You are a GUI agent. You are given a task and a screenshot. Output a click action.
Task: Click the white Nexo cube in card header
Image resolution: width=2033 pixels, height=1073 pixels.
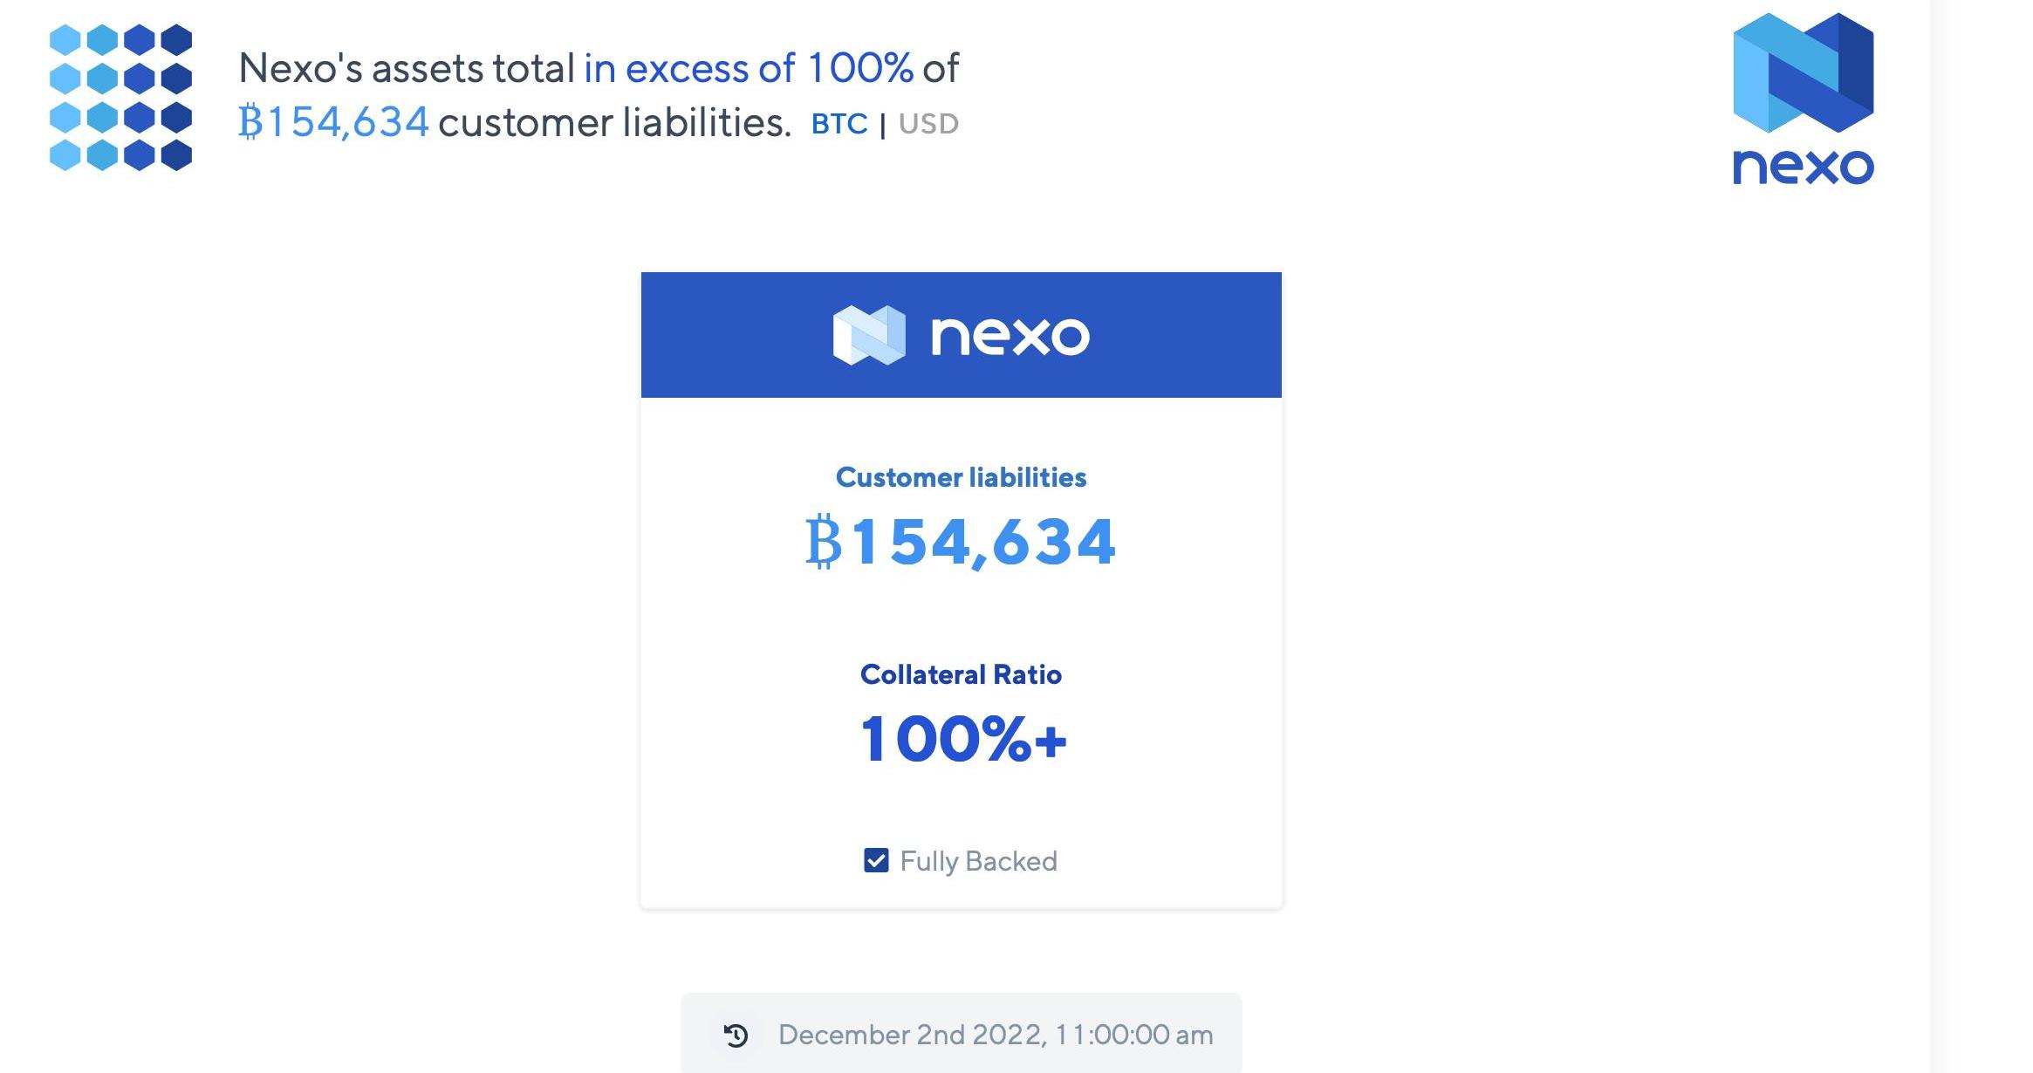pos(869,335)
